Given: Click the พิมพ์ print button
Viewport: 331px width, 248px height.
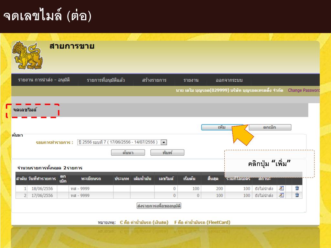Looking at the screenshot, I should click(167, 153).
